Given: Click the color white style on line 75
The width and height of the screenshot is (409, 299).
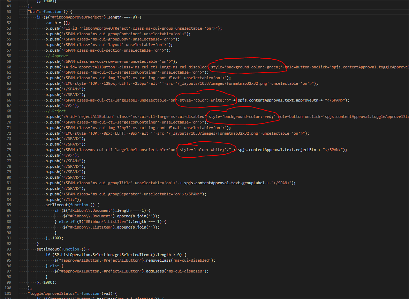Looking at the screenshot, I should 205,150.
